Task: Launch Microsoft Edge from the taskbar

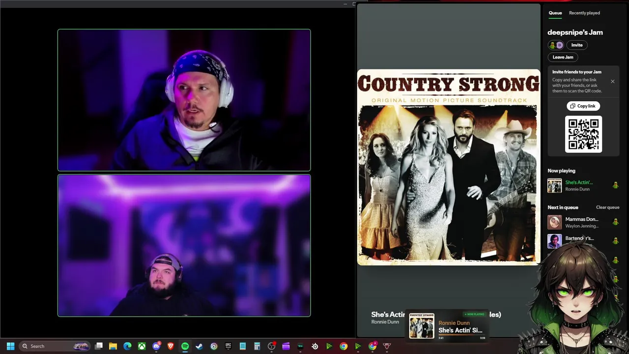Action: click(x=127, y=346)
